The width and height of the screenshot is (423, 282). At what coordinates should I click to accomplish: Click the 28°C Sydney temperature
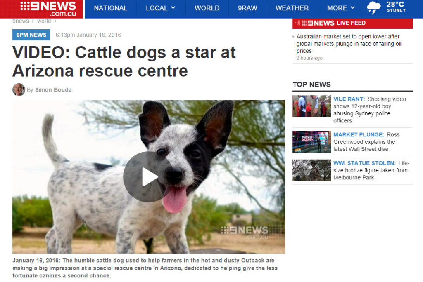point(396,7)
